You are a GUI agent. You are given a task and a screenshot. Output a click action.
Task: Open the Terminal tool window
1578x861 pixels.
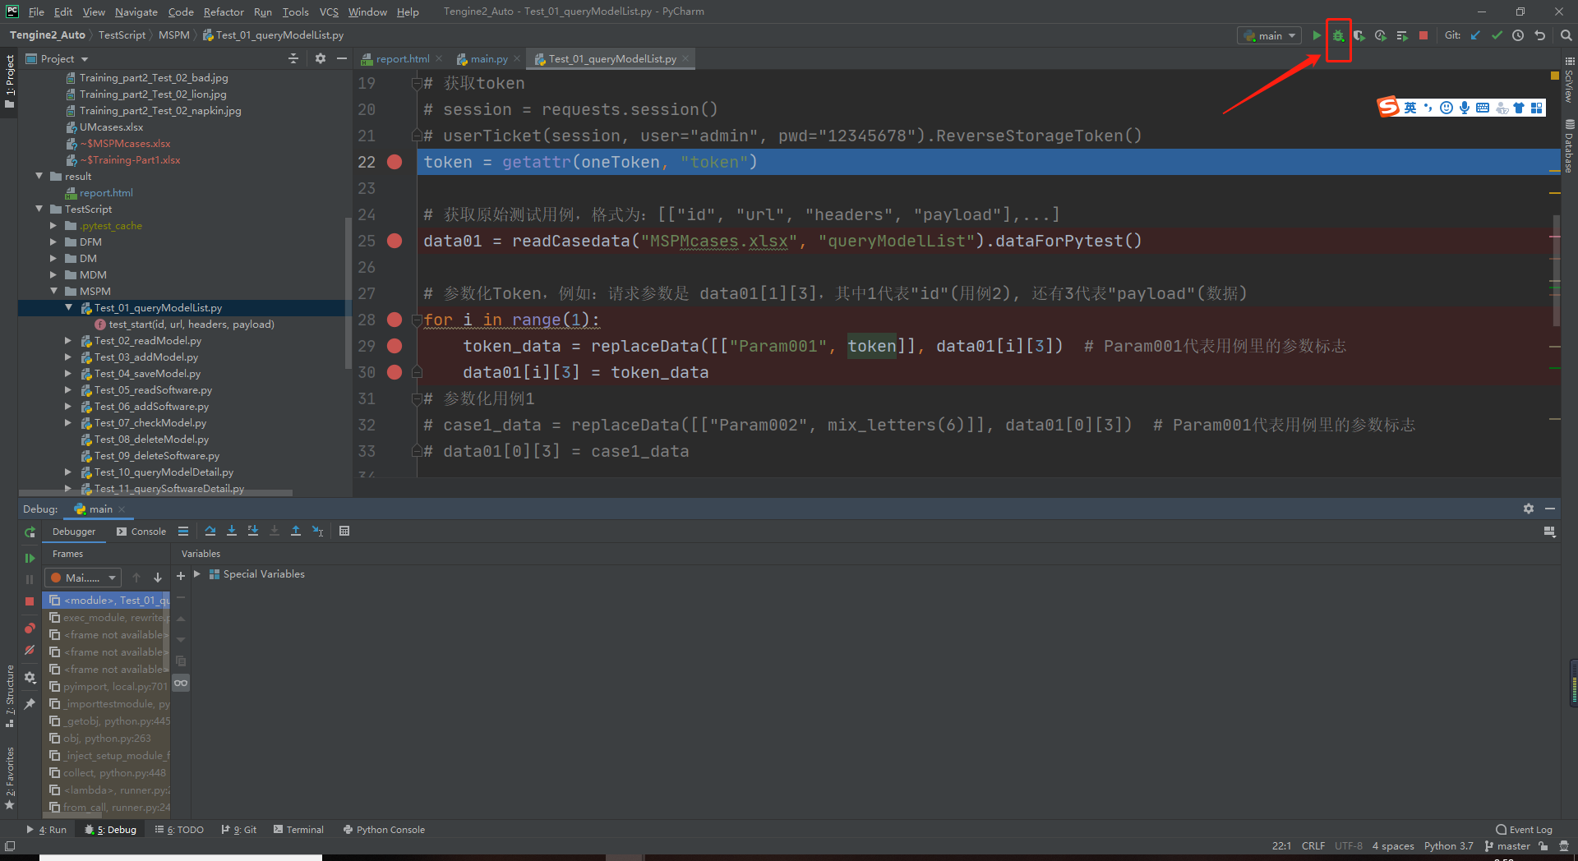(x=298, y=830)
